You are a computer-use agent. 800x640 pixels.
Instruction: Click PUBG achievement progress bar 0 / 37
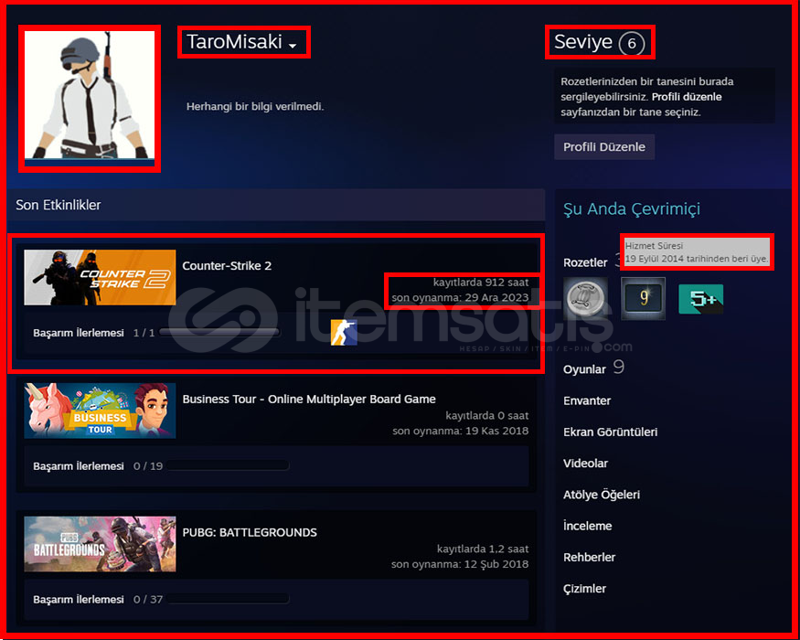[228, 599]
